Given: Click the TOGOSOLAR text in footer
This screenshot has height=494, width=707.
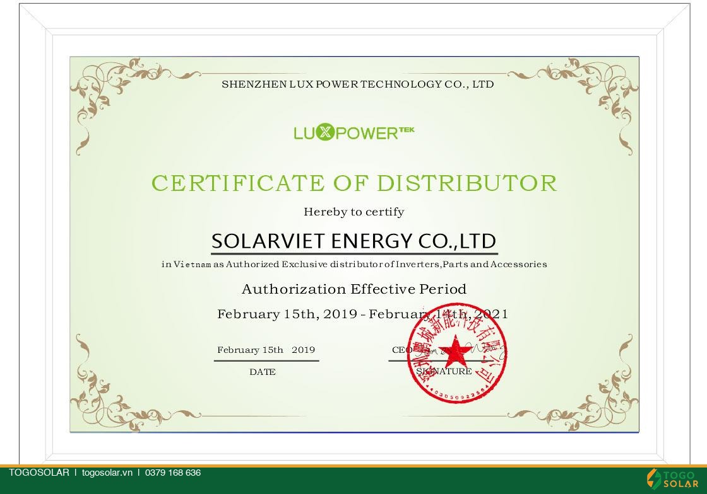Looking at the screenshot, I should (x=39, y=473).
